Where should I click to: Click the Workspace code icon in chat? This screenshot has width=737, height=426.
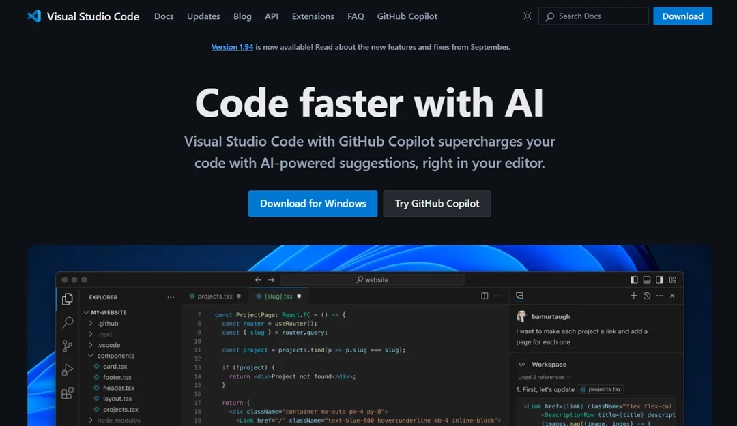click(x=522, y=365)
